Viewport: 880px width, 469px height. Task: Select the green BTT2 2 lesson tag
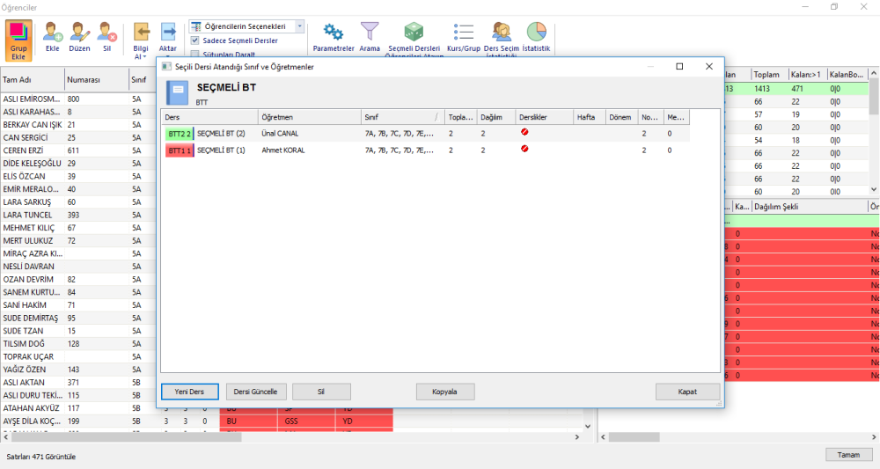click(180, 134)
